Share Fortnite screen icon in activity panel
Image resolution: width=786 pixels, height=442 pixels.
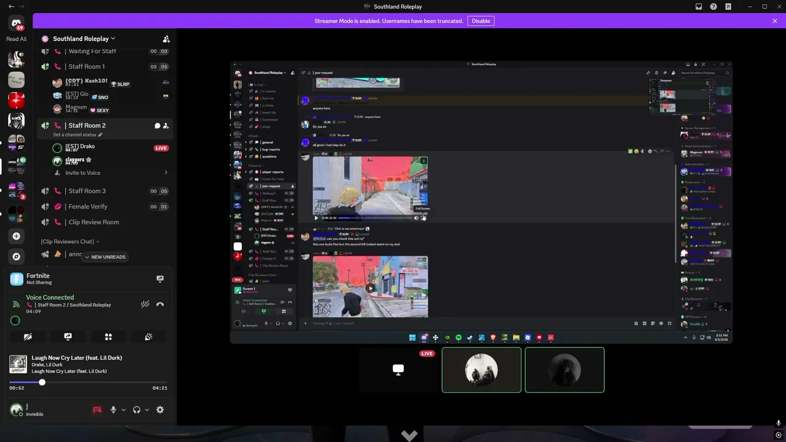[x=160, y=279]
